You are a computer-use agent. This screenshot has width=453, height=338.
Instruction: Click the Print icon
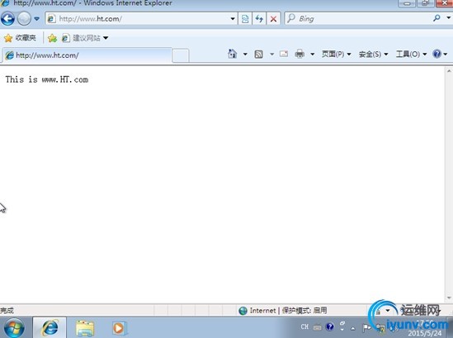[300, 54]
